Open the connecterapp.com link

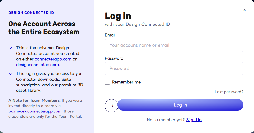(53, 59)
